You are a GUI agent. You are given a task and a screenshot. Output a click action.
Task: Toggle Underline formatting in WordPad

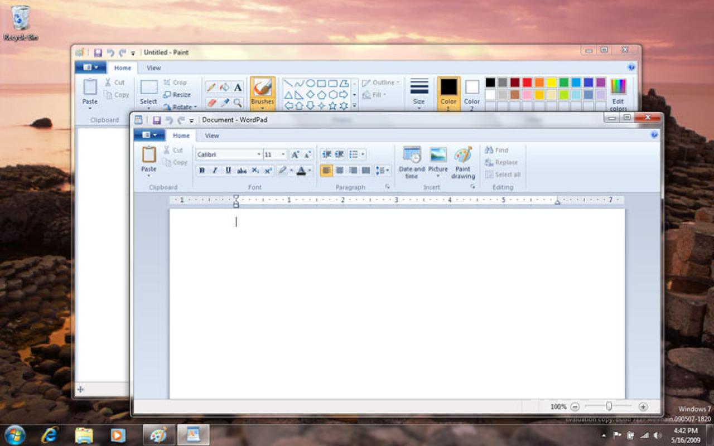228,171
